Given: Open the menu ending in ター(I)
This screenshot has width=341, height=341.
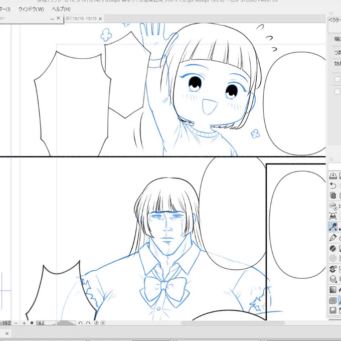Looking at the screenshot, I should pyautogui.click(x=5, y=9).
